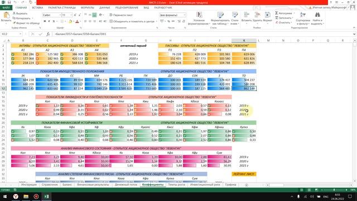The width and height of the screenshot is (357, 201).
Task: Click inside the formula bar
Action: tap(202, 34)
